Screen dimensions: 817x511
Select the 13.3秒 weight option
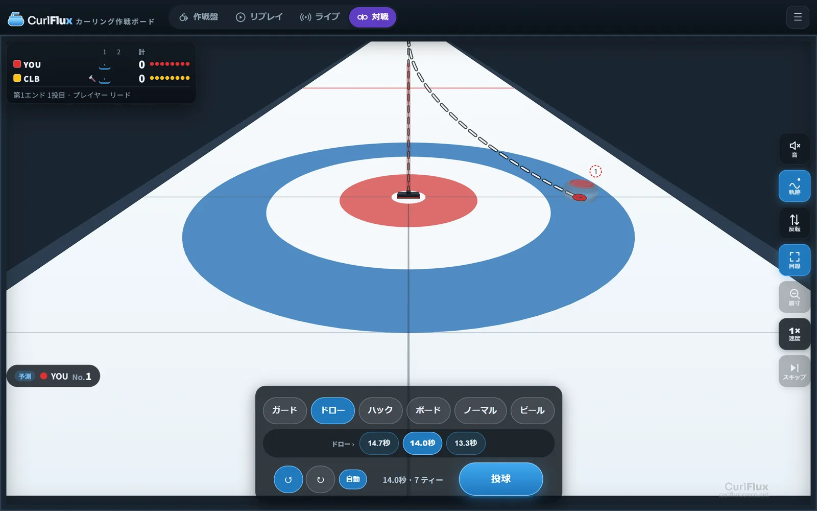point(466,443)
